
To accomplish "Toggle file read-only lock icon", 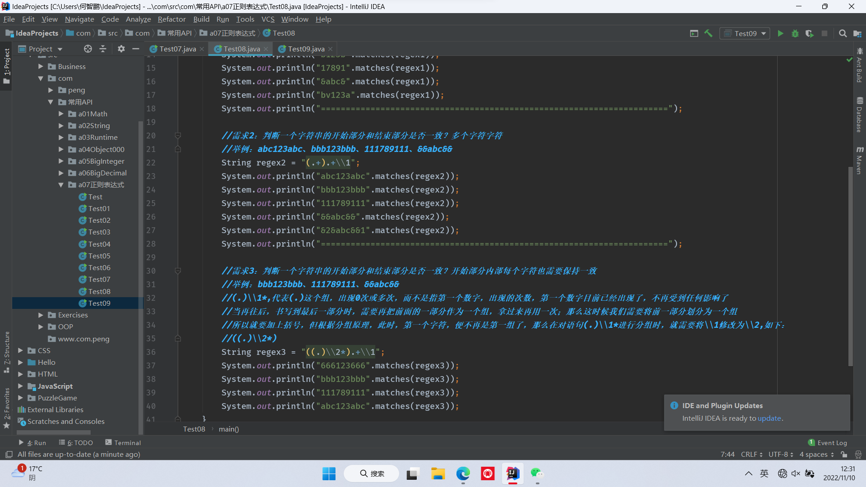I will point(844,455).
